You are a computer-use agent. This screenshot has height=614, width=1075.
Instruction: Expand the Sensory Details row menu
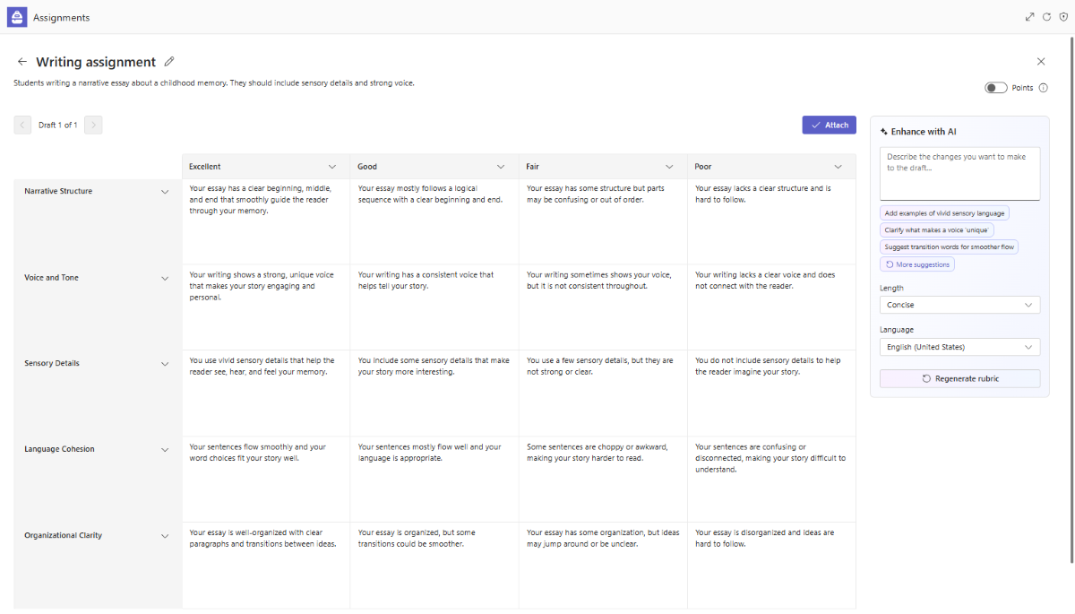(165, 364)
